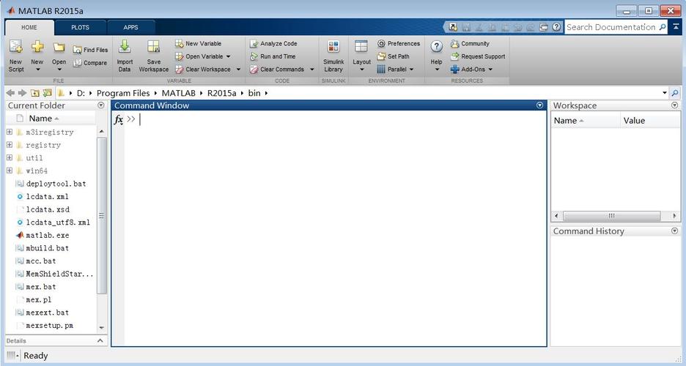The width and height of the screenshot is (686, 366).
Task: Click Clear Commands
Action: tap(277, 70)
